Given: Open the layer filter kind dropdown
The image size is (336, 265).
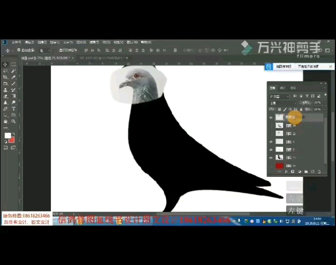Looking at the screenshot, I should point(279,96).
